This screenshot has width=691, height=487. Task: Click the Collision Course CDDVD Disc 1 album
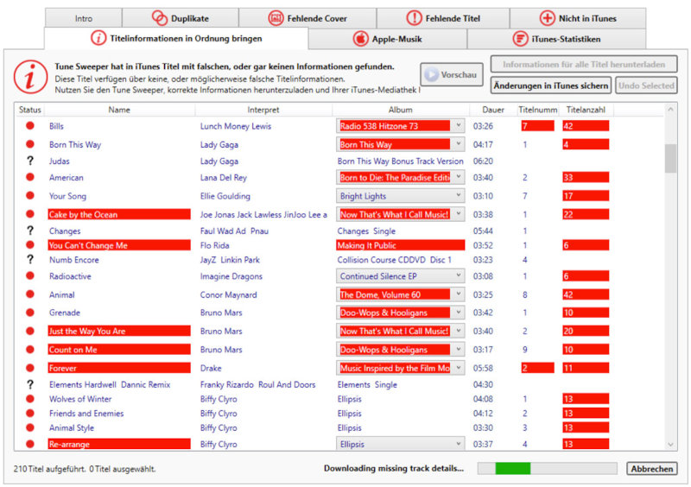click(395, 260)
